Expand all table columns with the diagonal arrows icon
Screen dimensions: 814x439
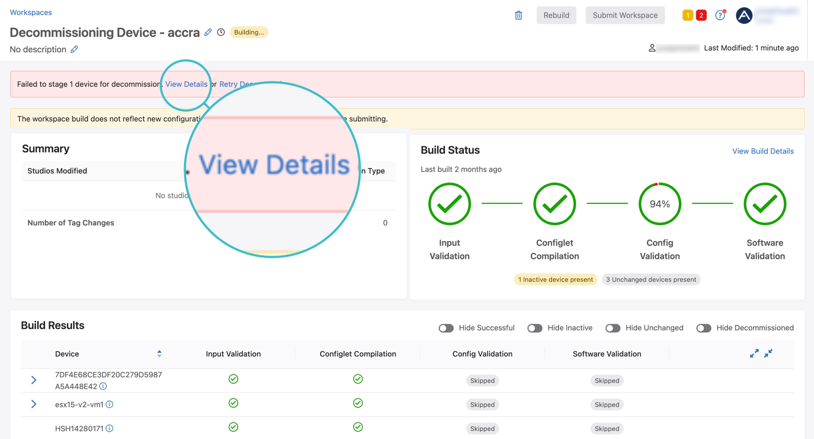pos(754,354)
